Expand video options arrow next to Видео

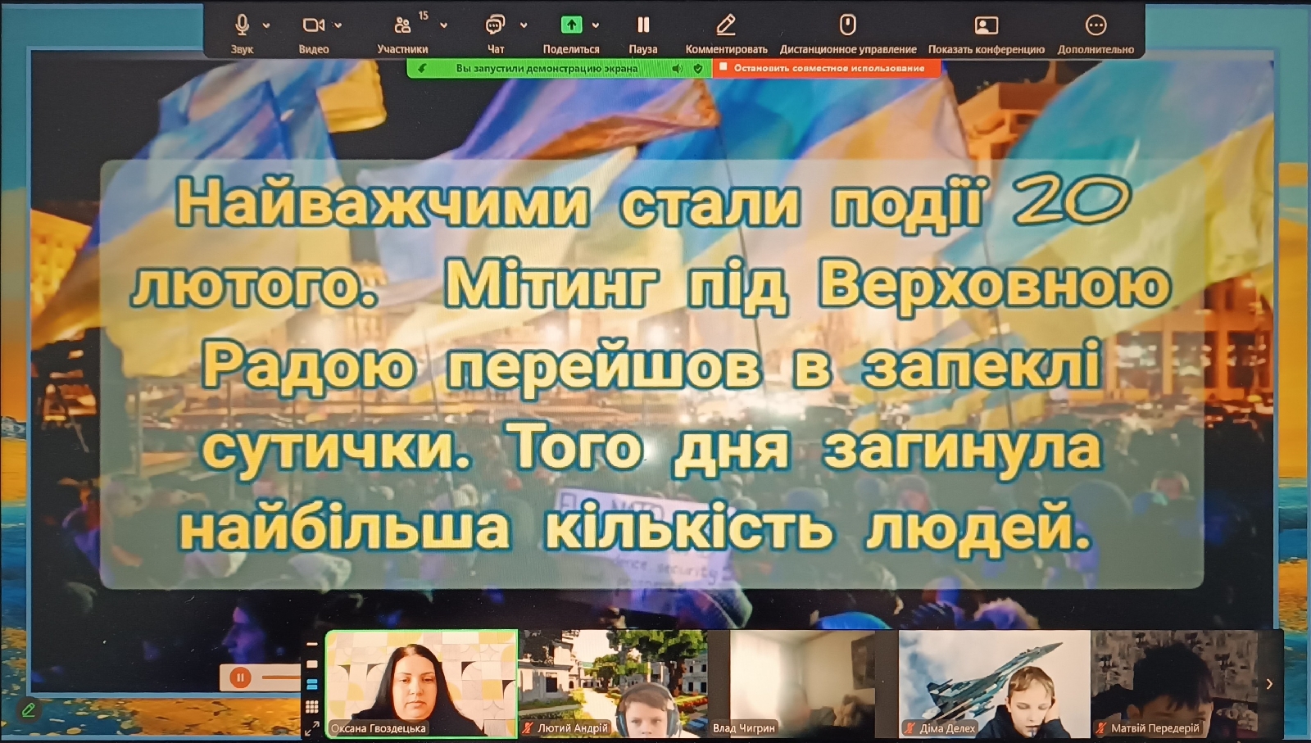pos(338,25)
